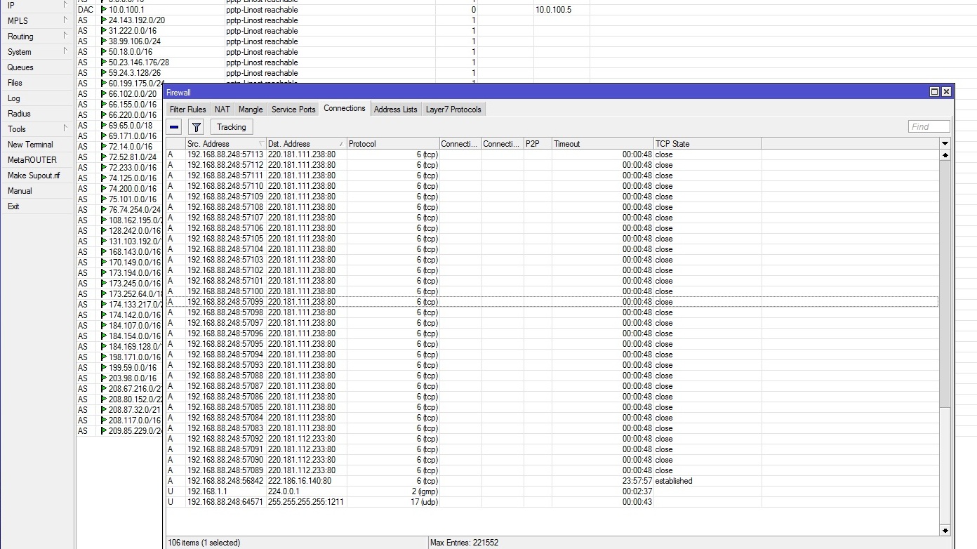Open the column chooser dropdown arrow in Firewall table

945,143
